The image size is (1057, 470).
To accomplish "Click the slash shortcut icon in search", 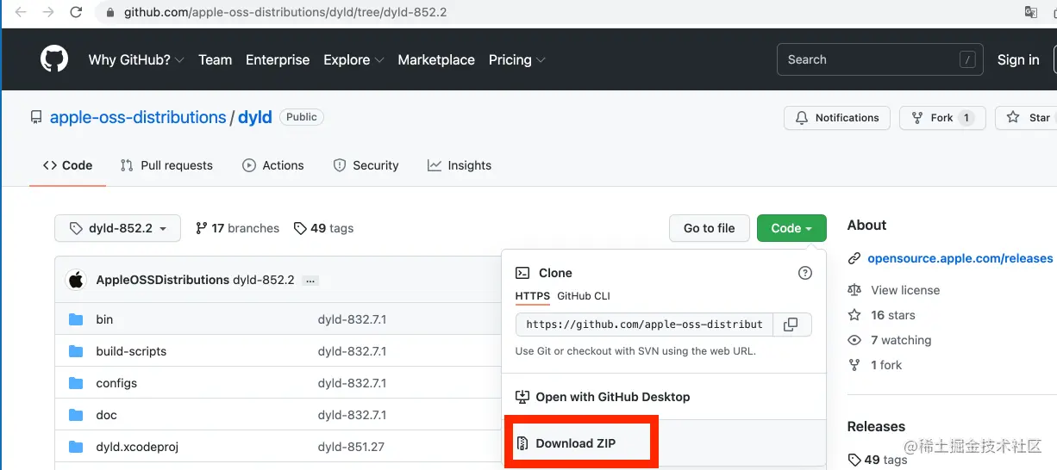I will click(x=967, y=59).
